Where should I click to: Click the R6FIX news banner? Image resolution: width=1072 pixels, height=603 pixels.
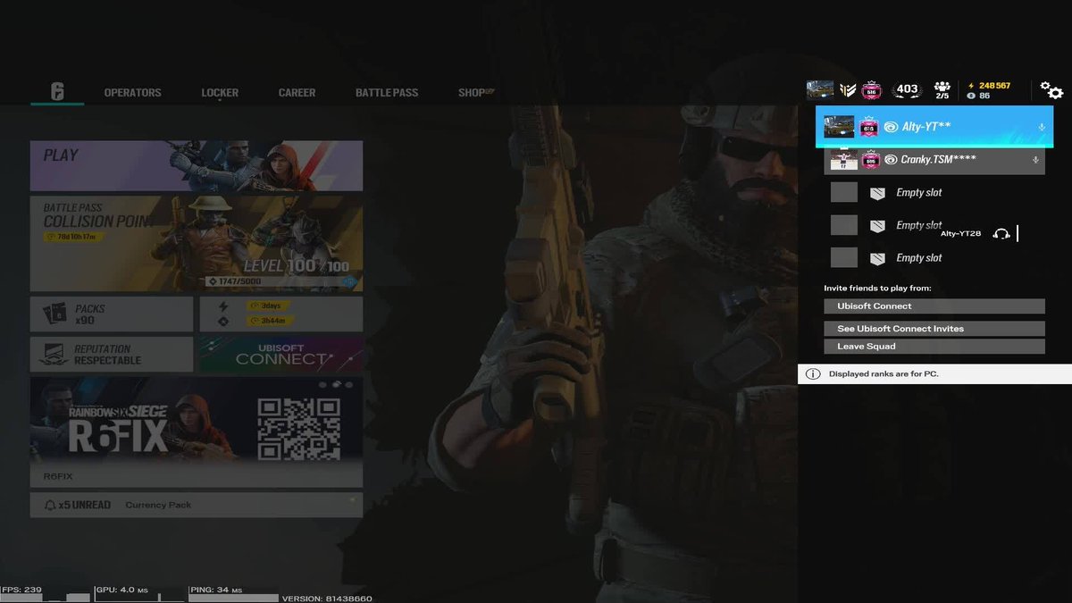click(x=197, y=432)
